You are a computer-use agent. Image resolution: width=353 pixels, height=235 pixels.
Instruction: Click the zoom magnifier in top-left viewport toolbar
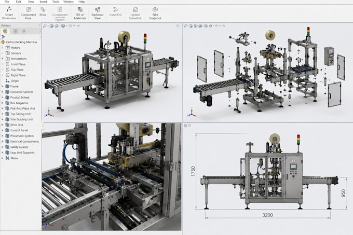click(45, 26)
